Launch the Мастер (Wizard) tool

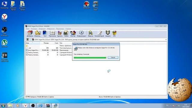pos(73,34)
